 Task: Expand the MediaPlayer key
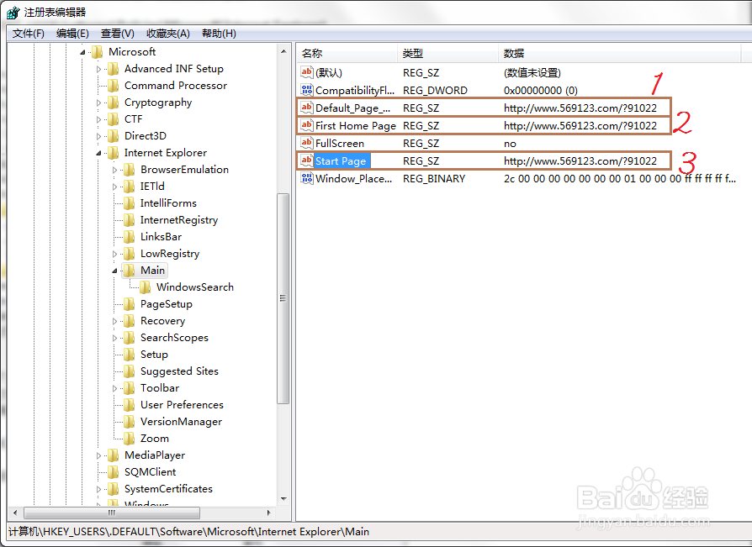pos(98,455)
